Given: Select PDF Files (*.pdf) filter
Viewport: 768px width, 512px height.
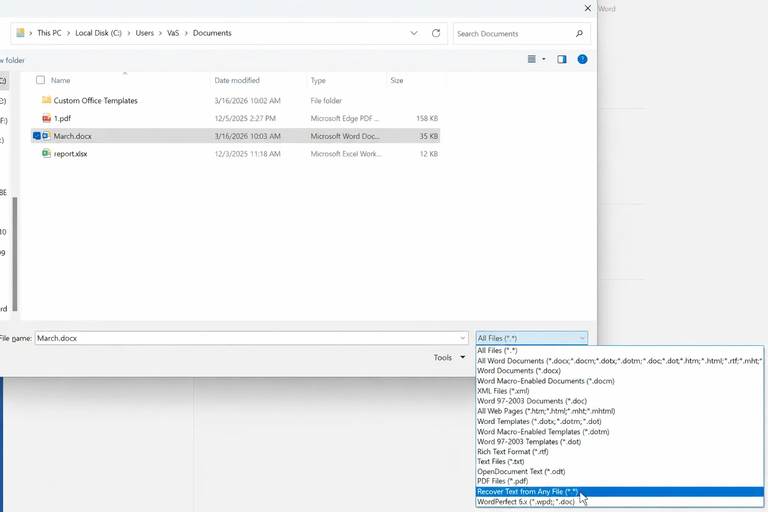Looking at the screenshot, I should 620,481.
